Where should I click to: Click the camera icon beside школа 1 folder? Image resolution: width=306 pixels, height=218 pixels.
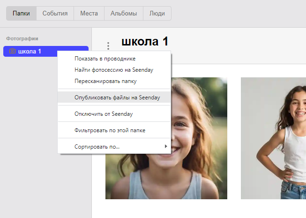pos(12,51)
